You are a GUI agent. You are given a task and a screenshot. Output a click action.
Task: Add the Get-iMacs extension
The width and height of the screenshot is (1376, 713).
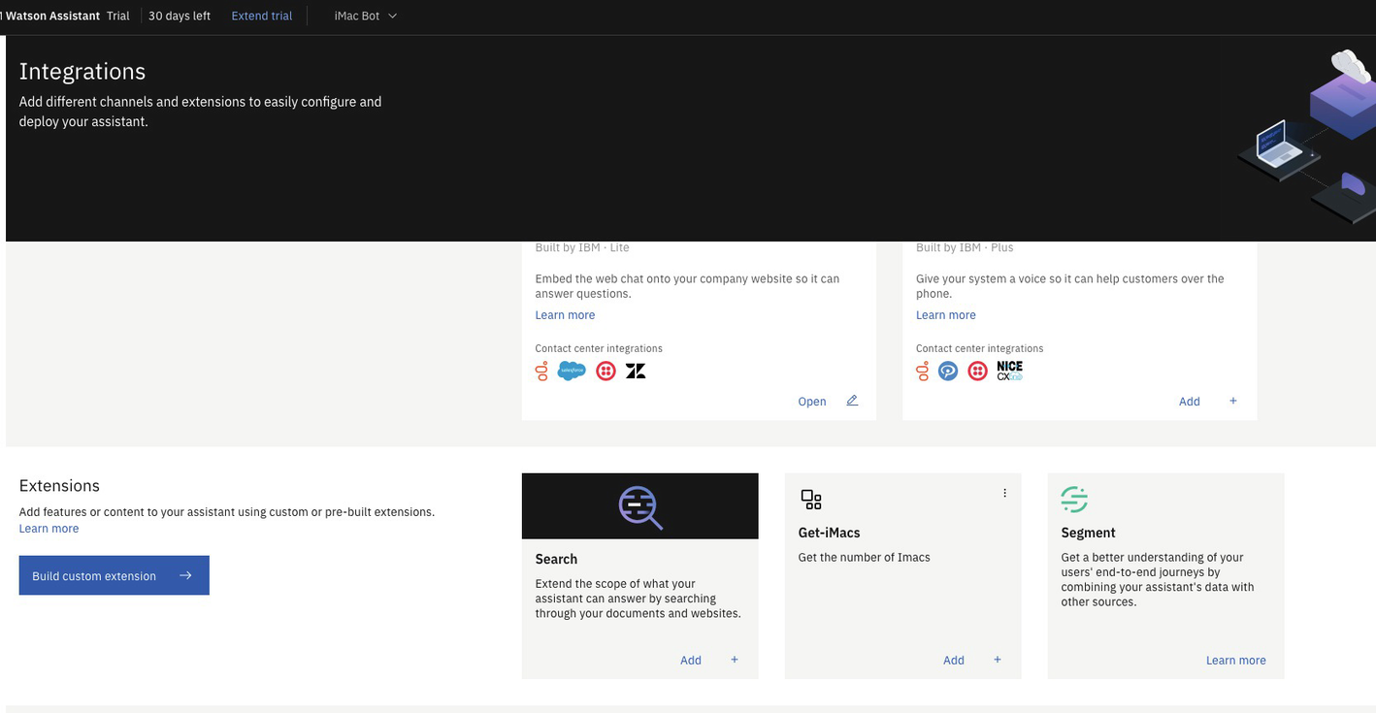pyautogui.click(x=954, y=660)
